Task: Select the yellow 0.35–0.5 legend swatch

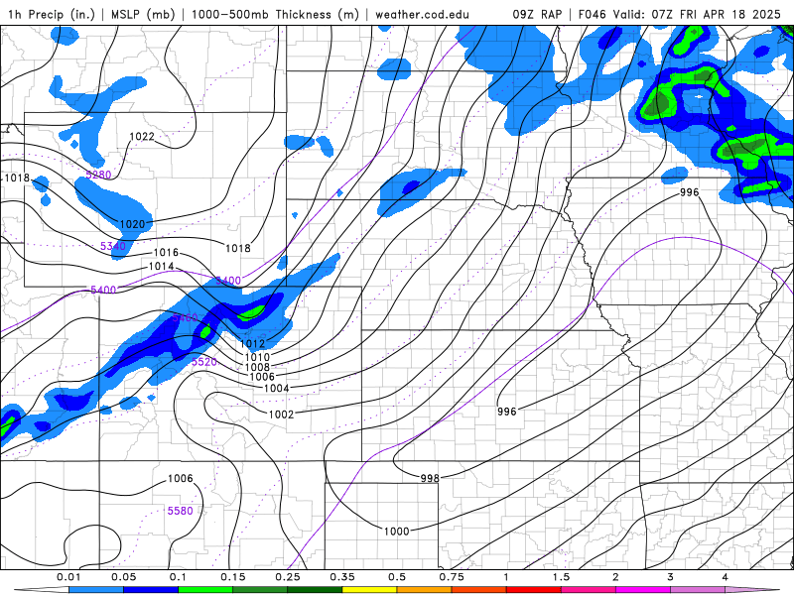Action: click(369, 590)
